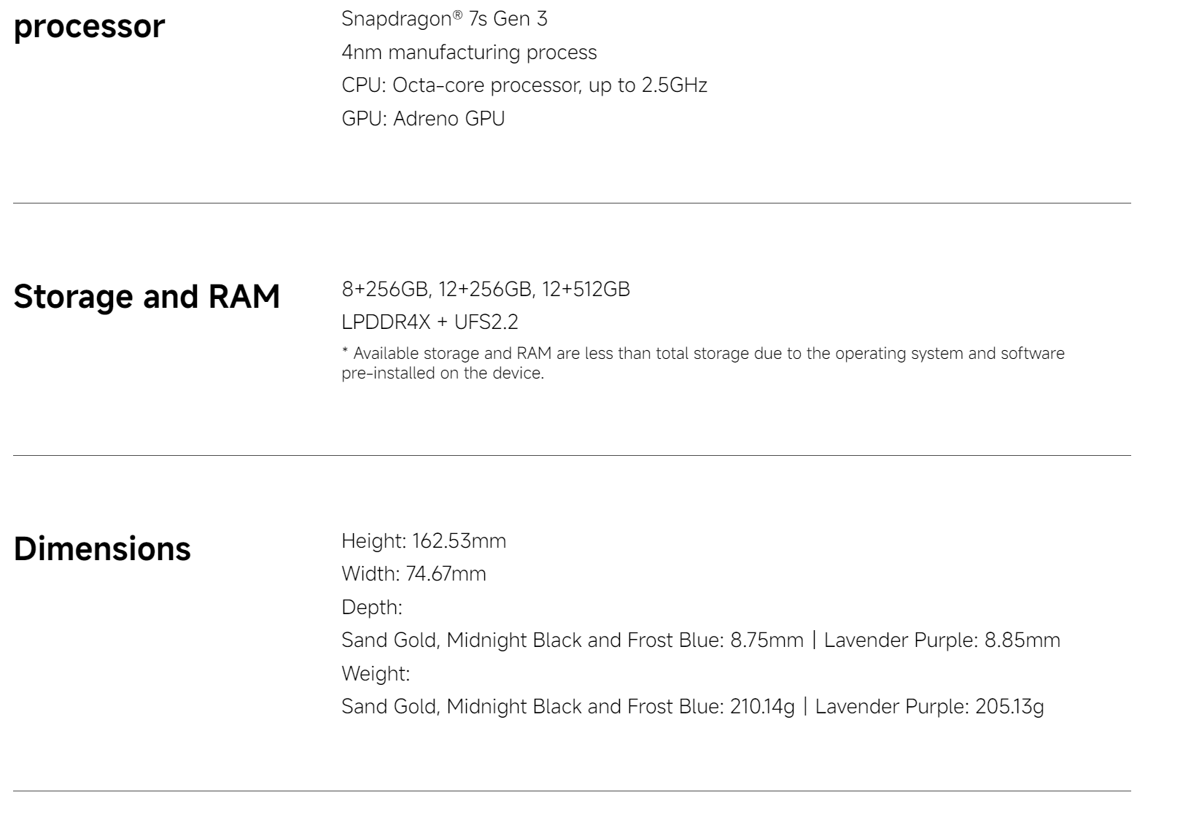This screenshot has height=822, width=1191.
Task: Click the 'Snapdragon 7s Gen 3' text
Action: tap(444, 19)
